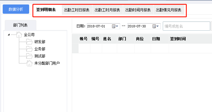212x112 pixels.
Task: Open the end date calendar picker
Action: tap(154, 26)
